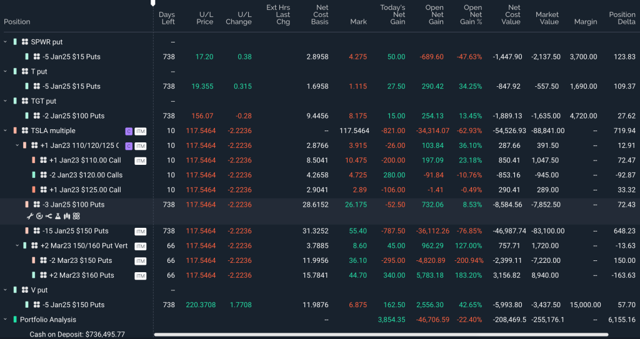Click the ITM badge on +2 Mar23 $160 Puts
Viewport: 640px width, 339px height.
140,275
